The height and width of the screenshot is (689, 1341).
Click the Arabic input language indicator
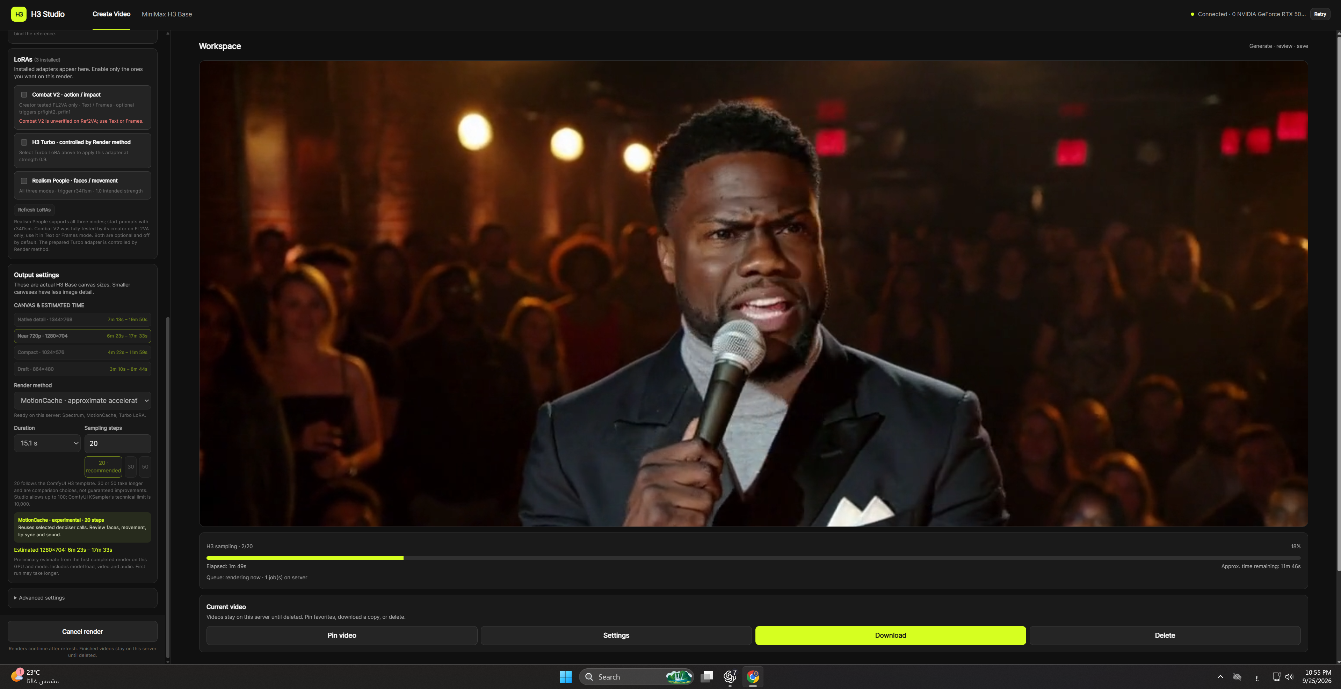pos(1257,677)
